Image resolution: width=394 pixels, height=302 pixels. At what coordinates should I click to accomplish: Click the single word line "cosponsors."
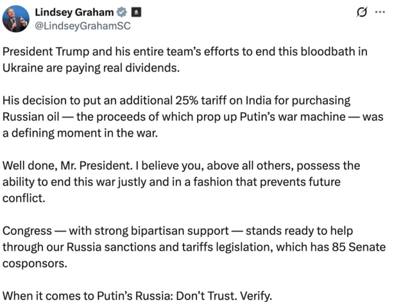pyautogui.click(x=35, y=264)
